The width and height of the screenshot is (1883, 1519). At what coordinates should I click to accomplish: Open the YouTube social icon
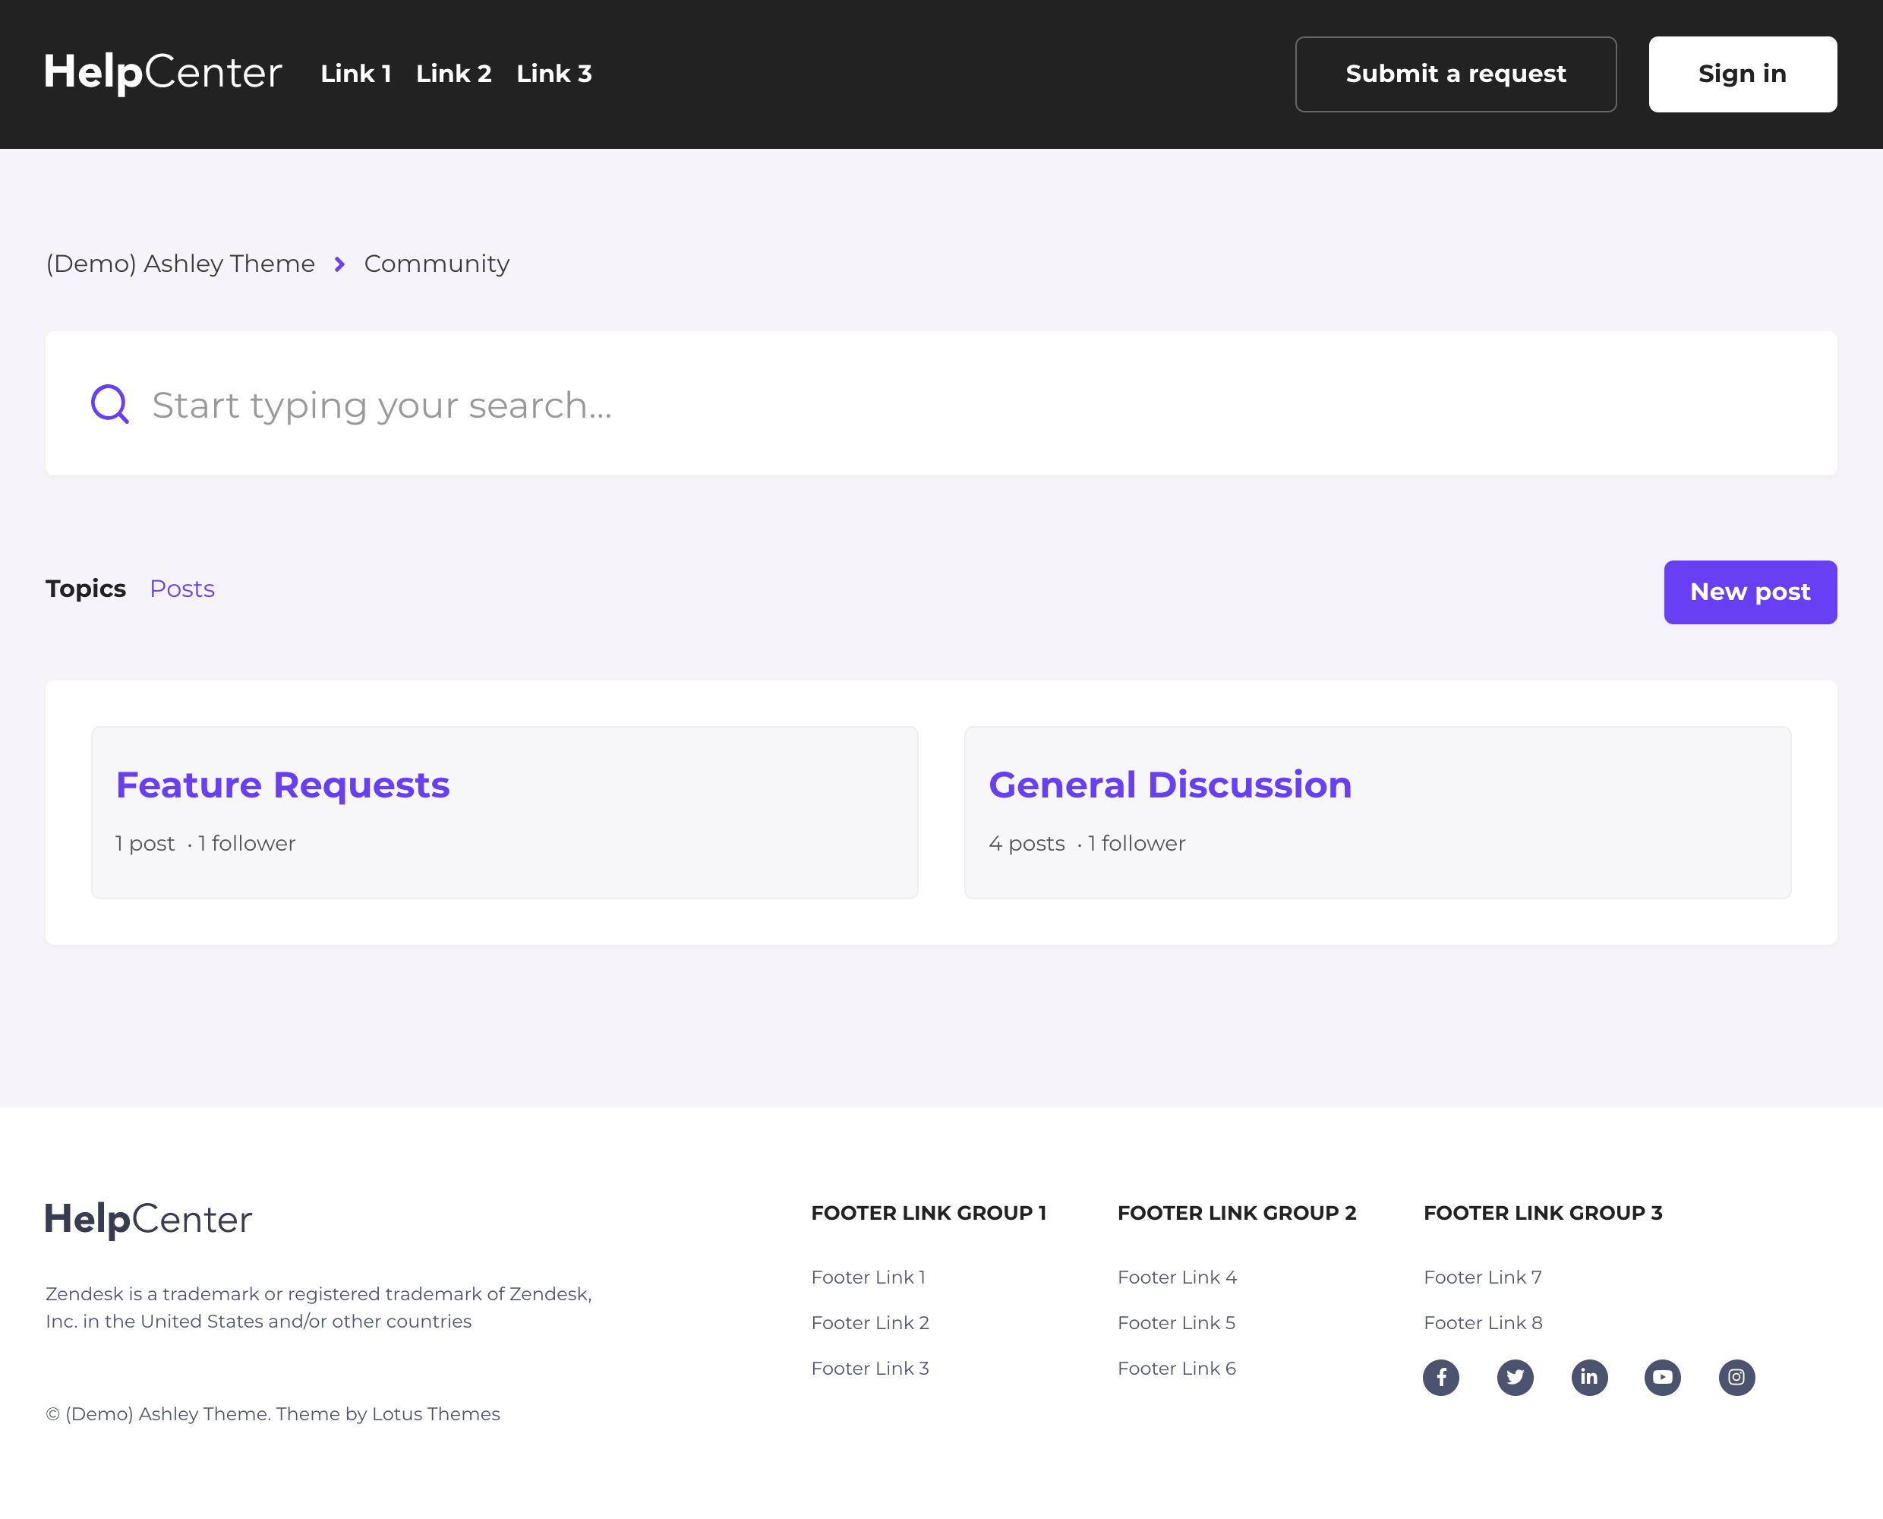pyautogui.click(x=1662, y=1377)
